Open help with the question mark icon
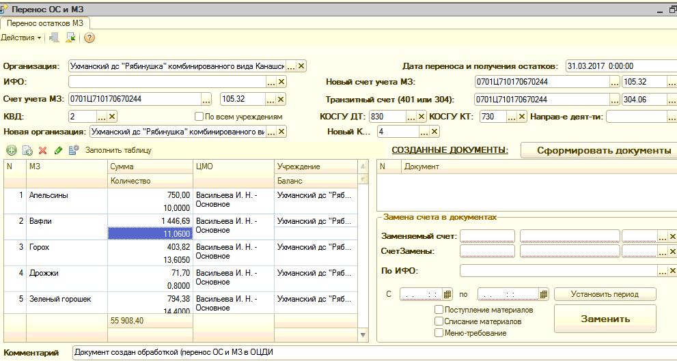The width and height of the screenshot is (677, 361). click(x=89, y=38)
